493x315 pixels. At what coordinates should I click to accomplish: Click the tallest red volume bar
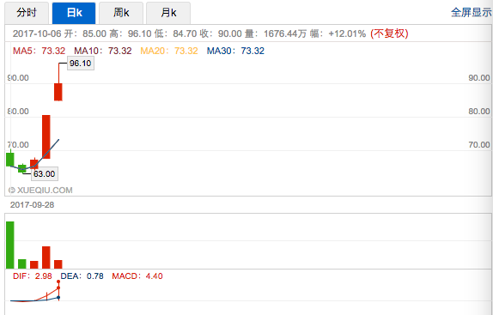[46, 257]
